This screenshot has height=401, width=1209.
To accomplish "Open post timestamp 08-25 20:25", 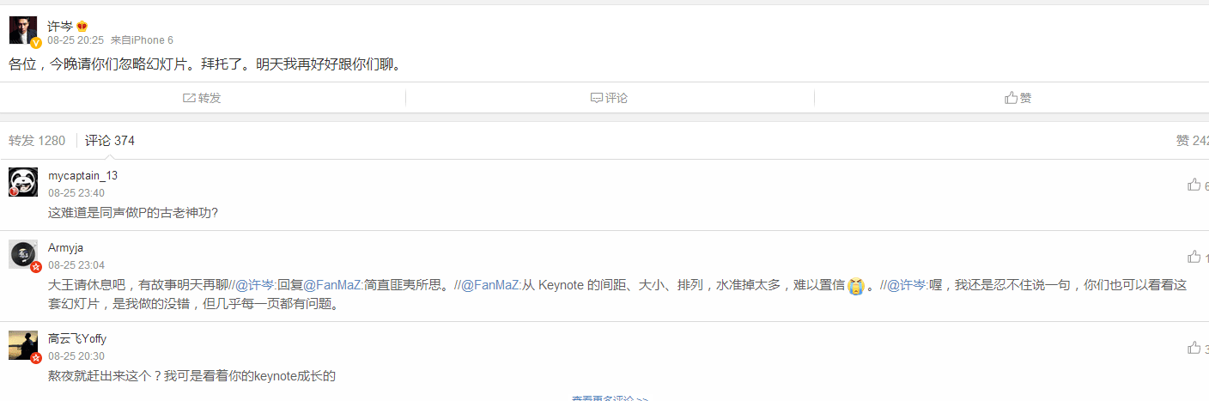I will [x=76, y=40].
